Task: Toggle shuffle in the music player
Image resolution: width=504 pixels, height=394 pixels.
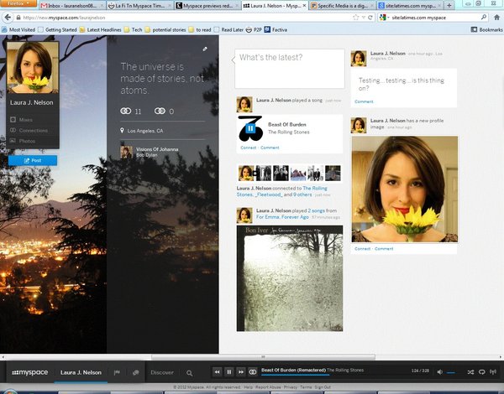Action: tap(470, 372)
